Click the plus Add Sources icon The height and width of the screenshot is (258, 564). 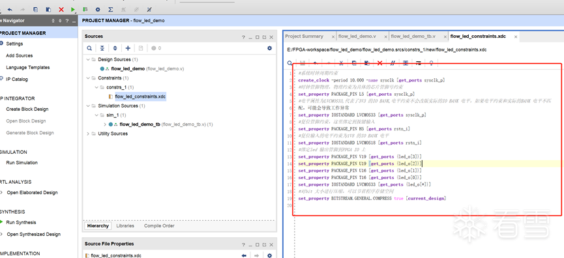point(128,48)
